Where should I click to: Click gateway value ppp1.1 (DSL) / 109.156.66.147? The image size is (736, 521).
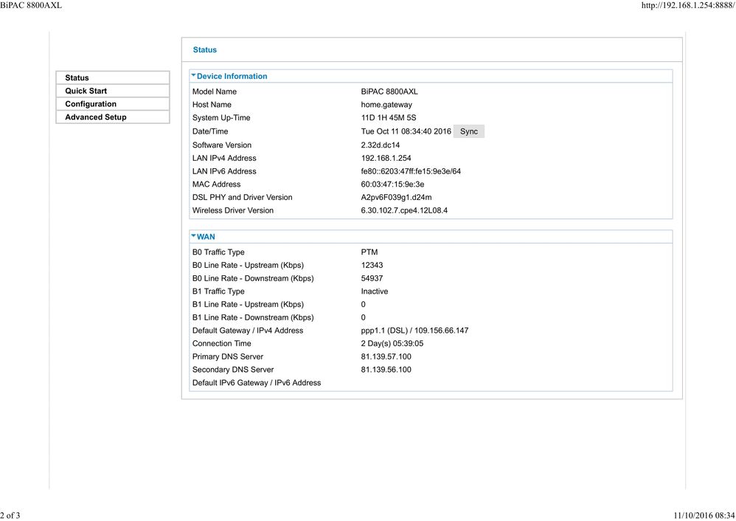point(414,331)
